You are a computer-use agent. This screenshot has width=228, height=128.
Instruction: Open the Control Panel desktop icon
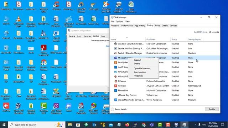coord(6,65)
